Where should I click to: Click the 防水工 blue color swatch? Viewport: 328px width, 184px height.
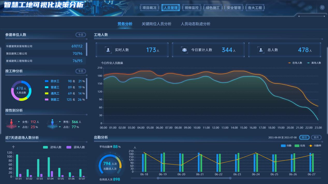point(47,81)
